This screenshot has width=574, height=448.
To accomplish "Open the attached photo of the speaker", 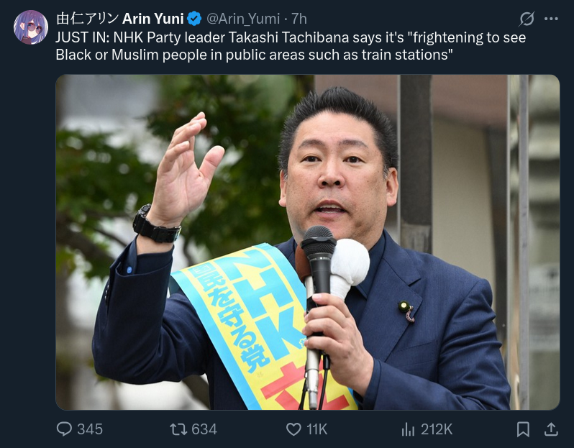I will (x=308, y=242).
